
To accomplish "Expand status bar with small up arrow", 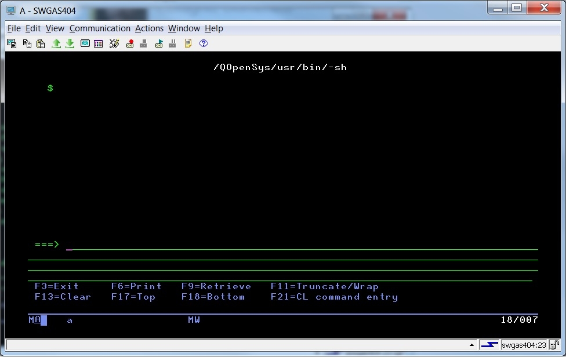I will pos(471,345).
